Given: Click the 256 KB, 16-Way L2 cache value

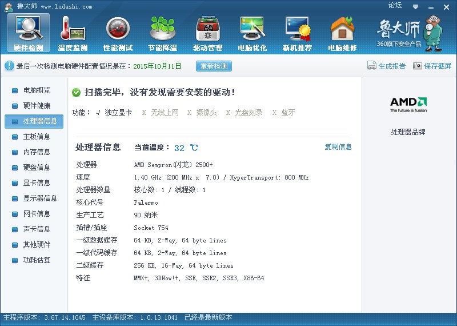Looking at the screenshot, I should (x=183, y=265).
